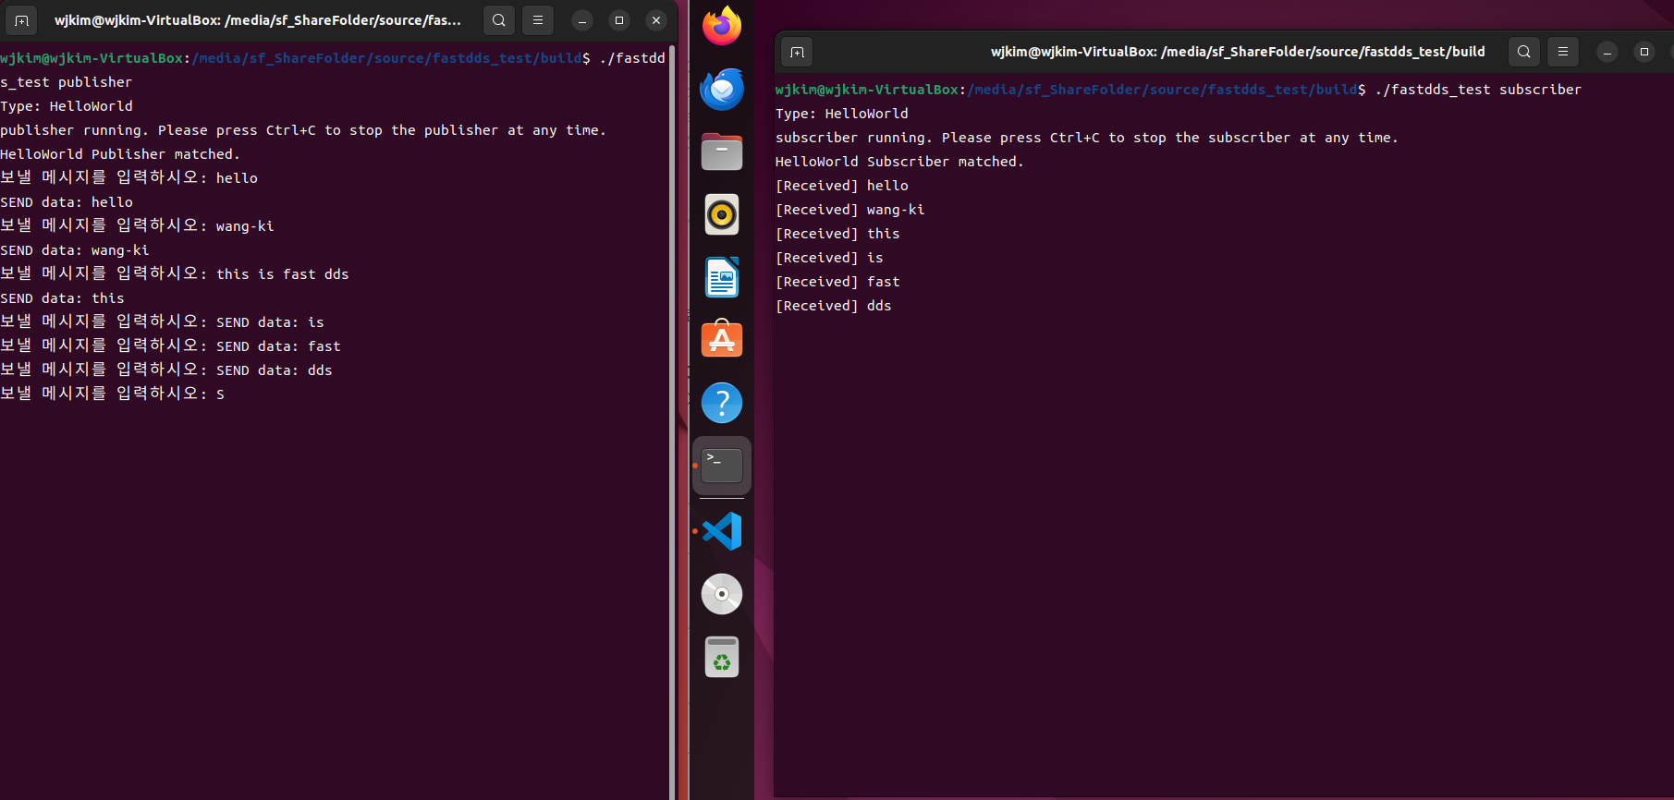Click the publisher terminal scrollbar
This screenshot has width=1674, height=800.
pyautogui.click(x=672, y=420)
